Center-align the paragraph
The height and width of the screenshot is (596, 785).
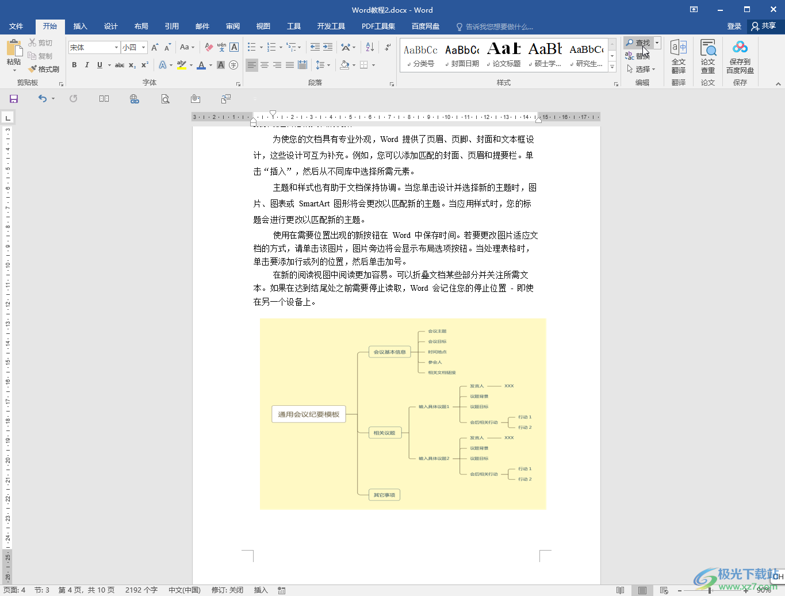[265, 65]
